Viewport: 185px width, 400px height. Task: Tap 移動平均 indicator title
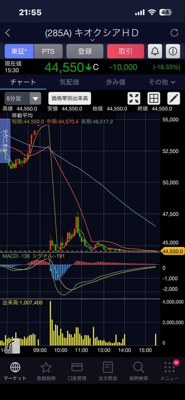click(x=23, y=115)
